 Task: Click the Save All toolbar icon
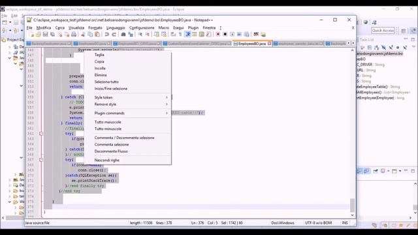coord(52,35)
